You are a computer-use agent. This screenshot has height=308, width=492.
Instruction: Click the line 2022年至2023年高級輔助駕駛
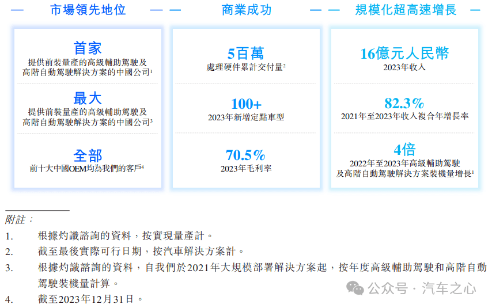405,163
